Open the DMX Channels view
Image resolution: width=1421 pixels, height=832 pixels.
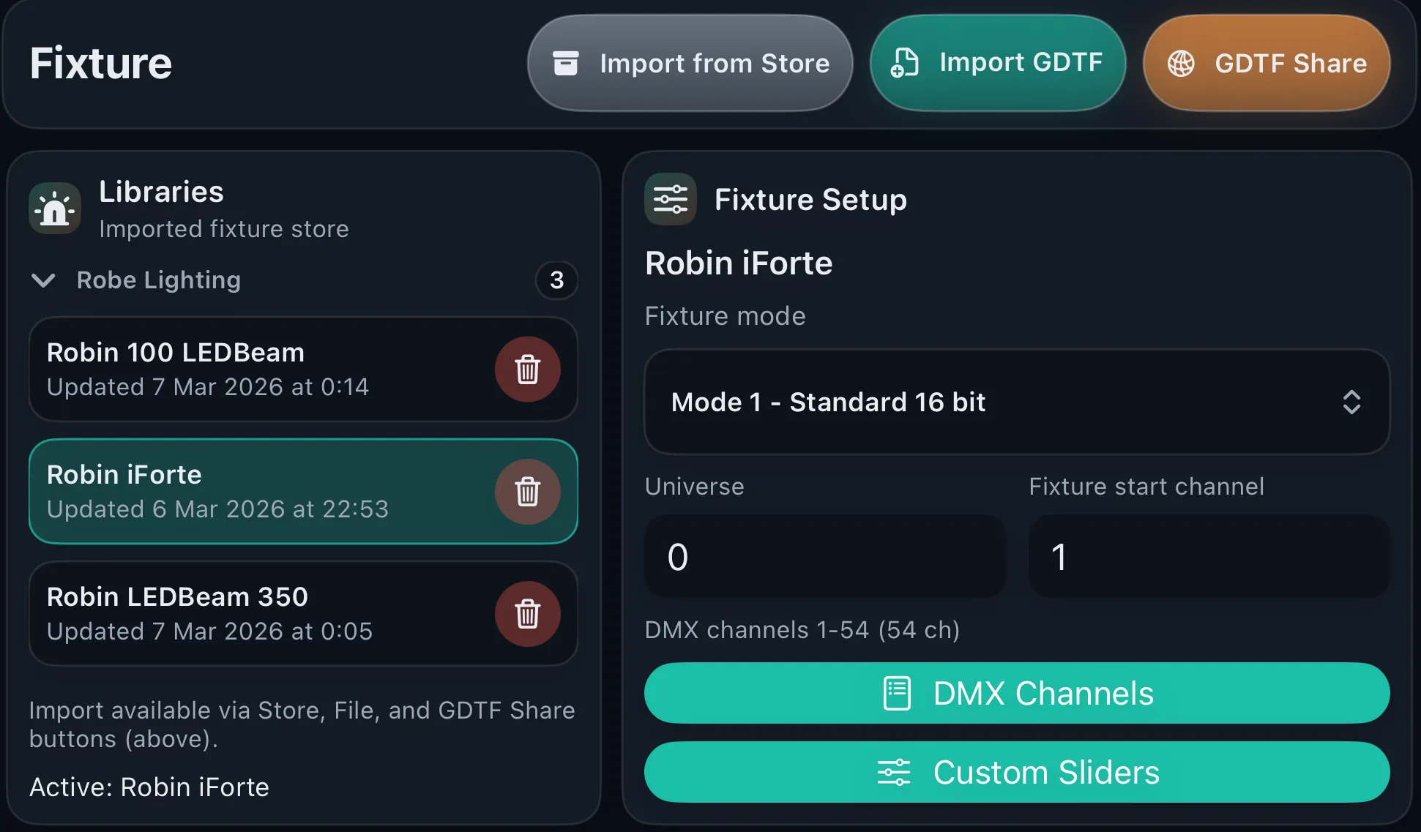coord(1016,693)
